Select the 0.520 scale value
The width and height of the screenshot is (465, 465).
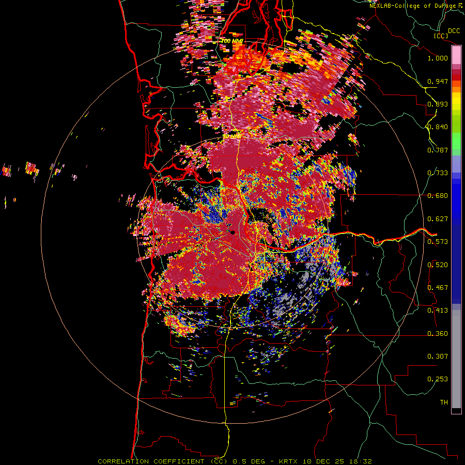(x=438, y=265)
